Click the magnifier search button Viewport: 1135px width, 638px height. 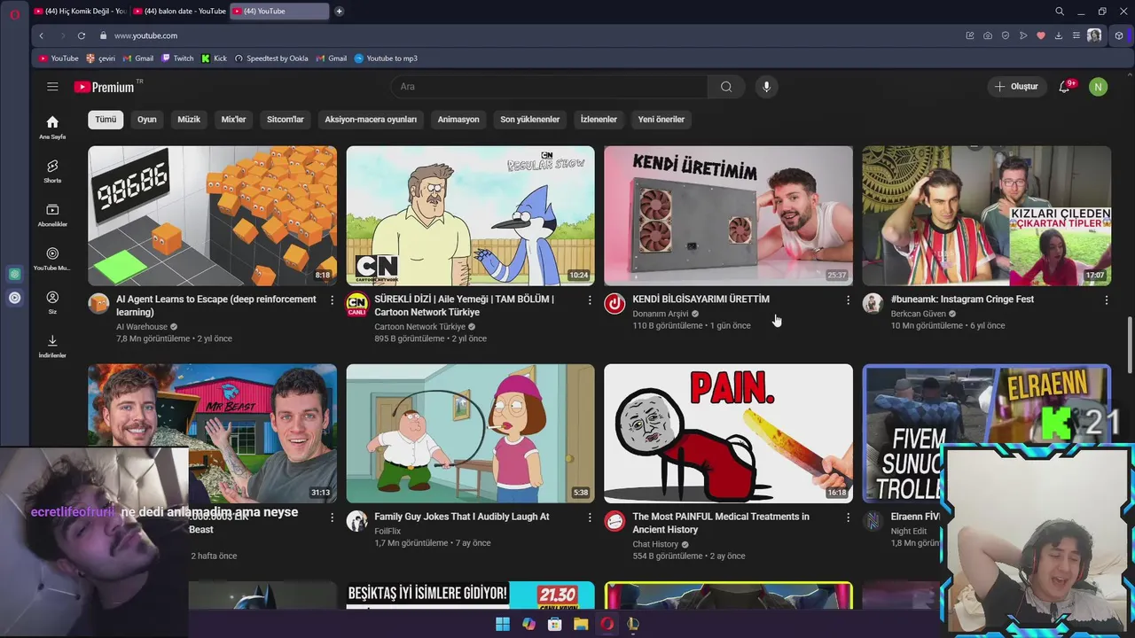(726, 87)
